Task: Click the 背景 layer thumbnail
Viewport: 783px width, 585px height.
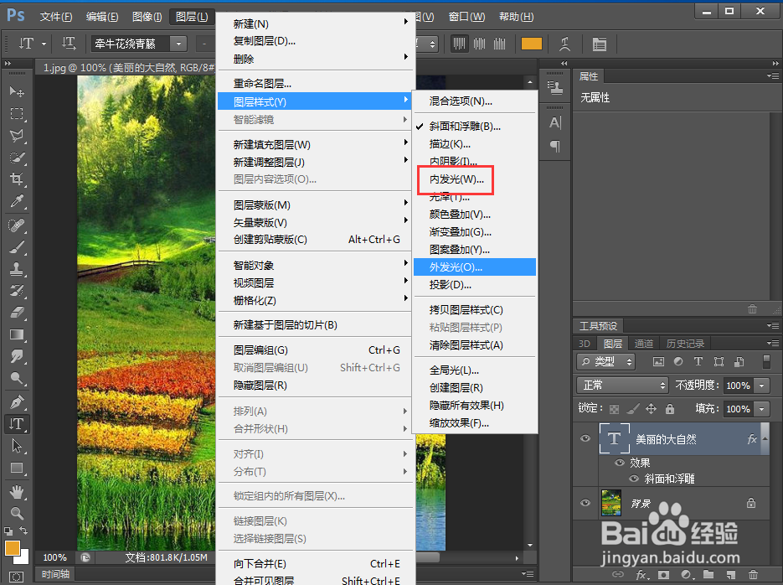Action: (x=611, y=503)
